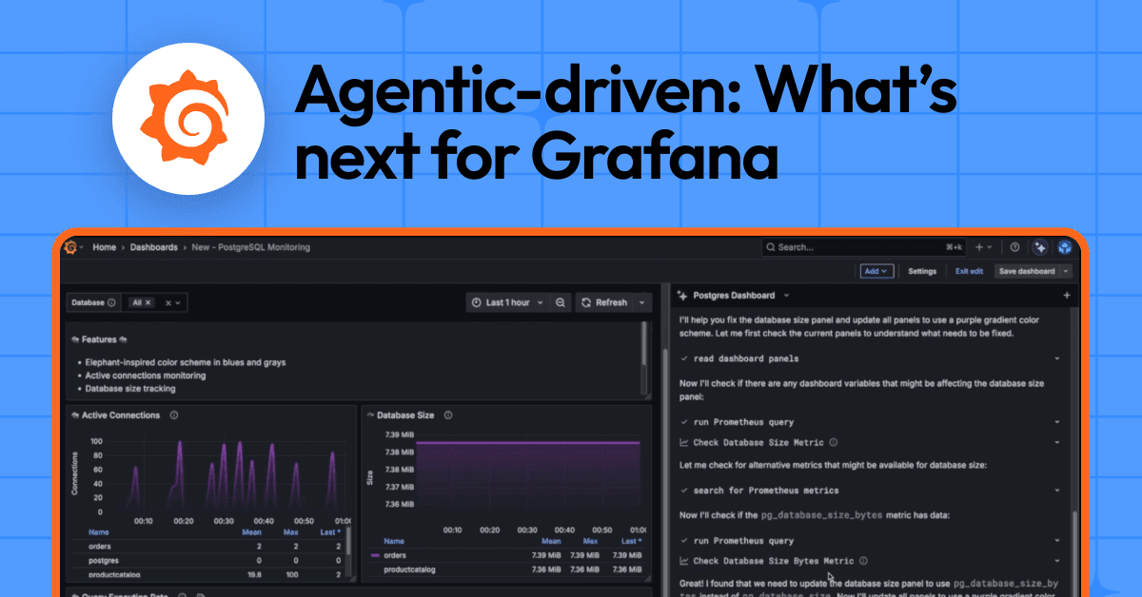
Task: Navigate to Dashboards in the breadcrumb
Action: point(156,247)
